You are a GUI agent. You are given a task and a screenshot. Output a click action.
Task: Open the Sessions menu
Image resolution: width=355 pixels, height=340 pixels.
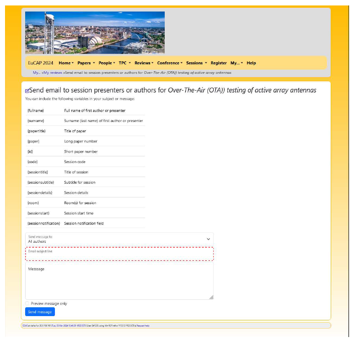point(196,63)
